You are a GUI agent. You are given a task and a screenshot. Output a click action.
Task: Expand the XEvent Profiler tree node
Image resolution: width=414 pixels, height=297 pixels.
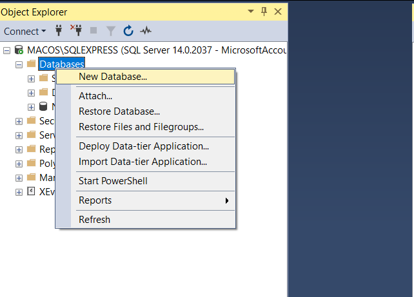[19, 192]
